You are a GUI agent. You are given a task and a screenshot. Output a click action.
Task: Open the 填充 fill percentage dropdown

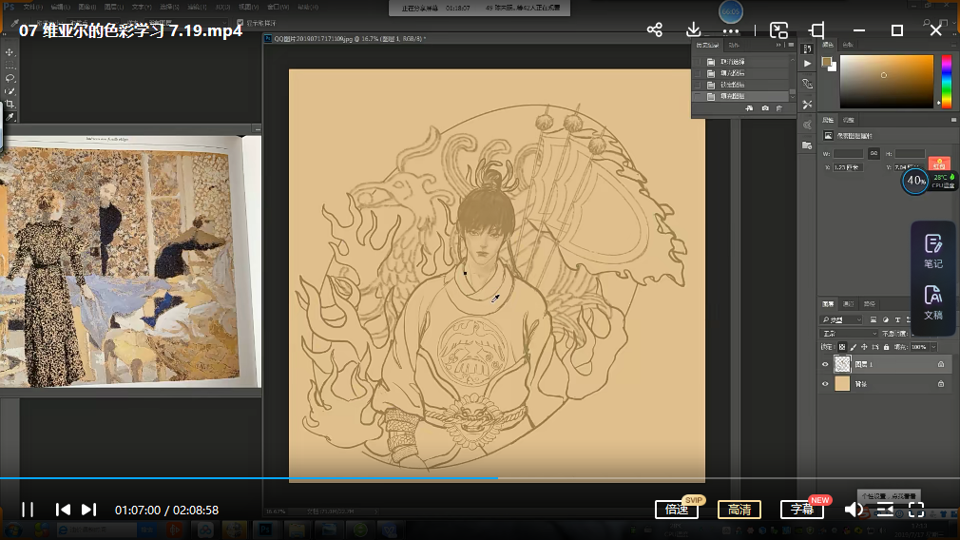(x=933, y=346)
